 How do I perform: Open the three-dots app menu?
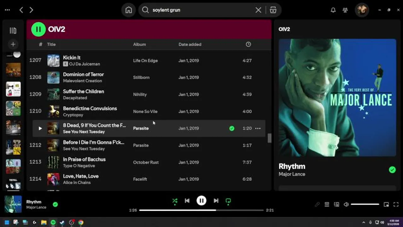7,10
